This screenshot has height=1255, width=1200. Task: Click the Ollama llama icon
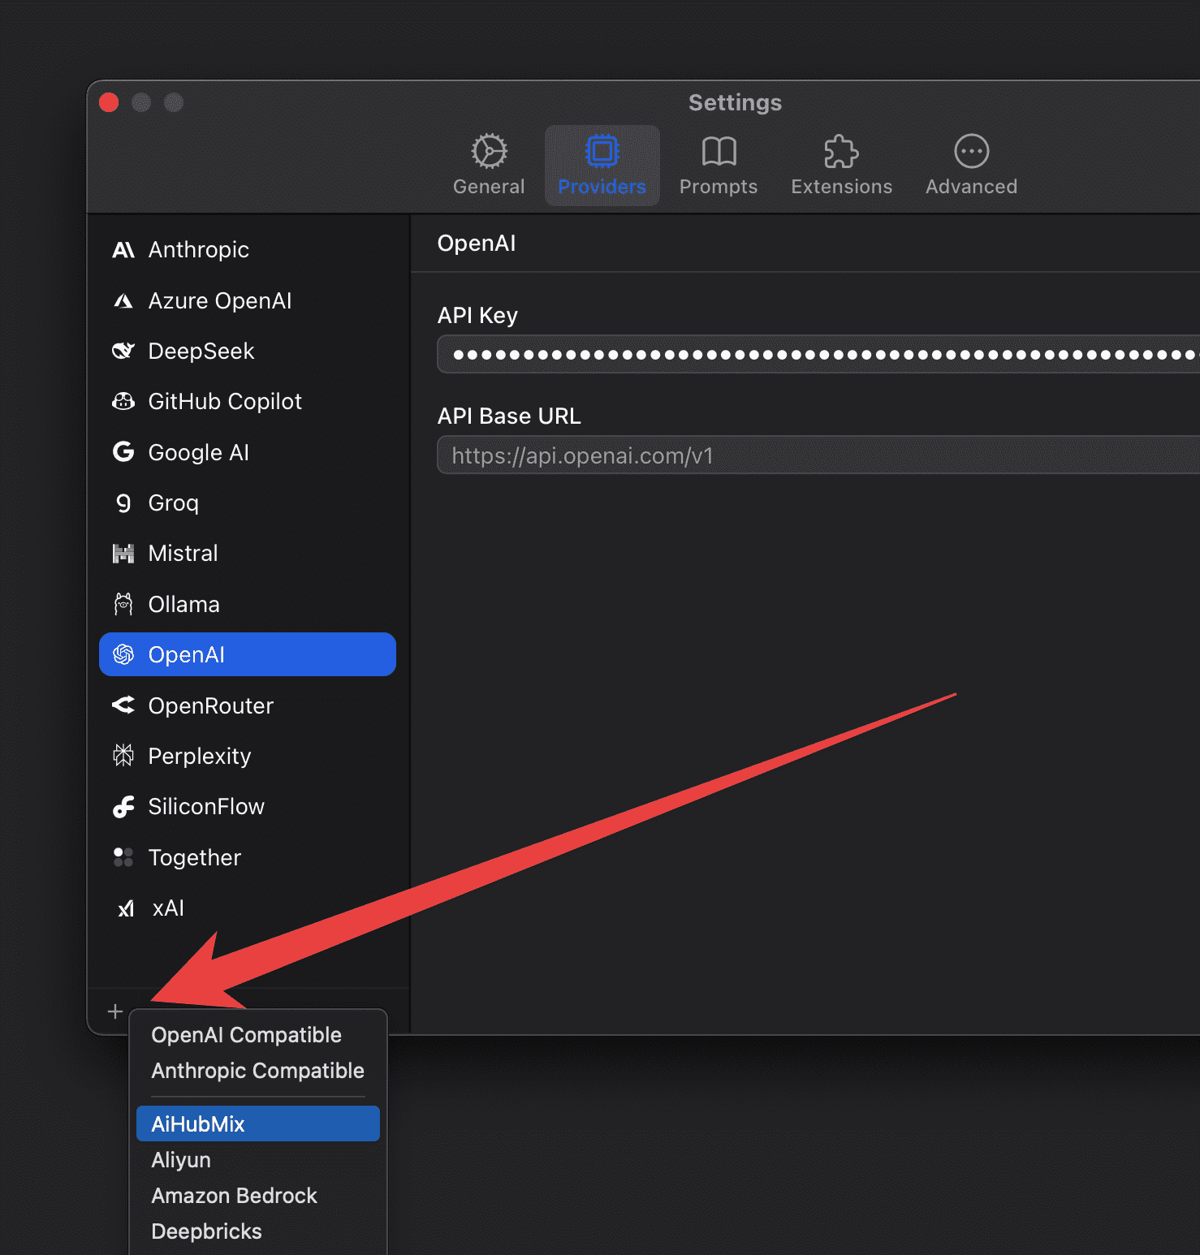(x=123, y=604)
